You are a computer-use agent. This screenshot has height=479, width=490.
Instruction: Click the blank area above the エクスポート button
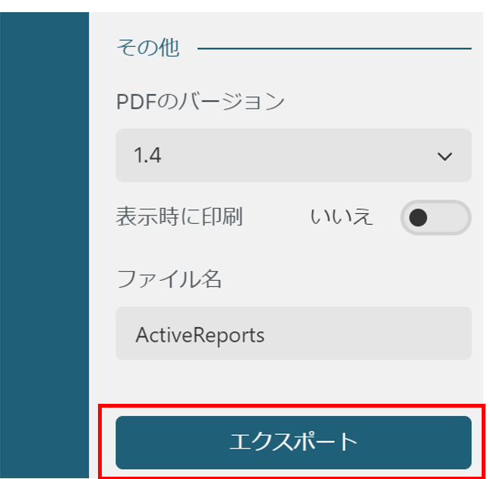tap(293, 387)
